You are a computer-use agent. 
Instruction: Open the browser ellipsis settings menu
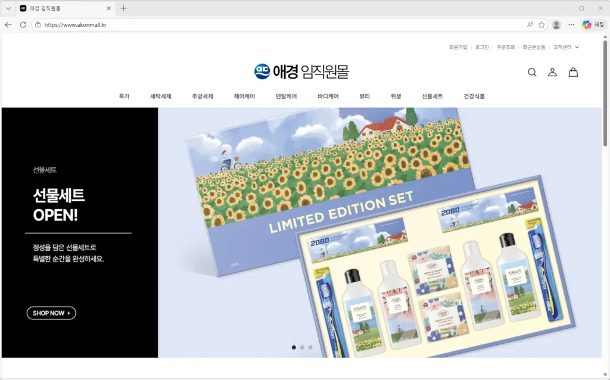pos(571,25)
